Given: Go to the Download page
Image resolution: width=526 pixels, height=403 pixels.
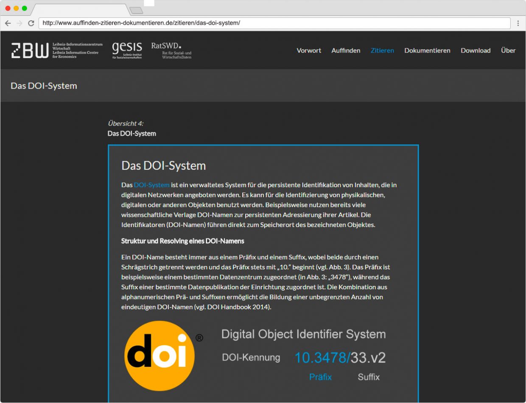Looking at the screenshot, I should [x=476, y=50].
